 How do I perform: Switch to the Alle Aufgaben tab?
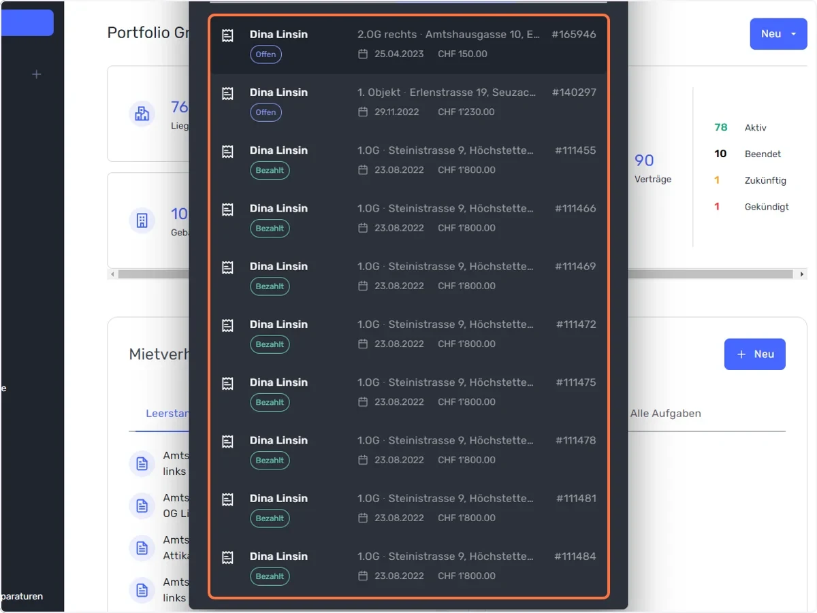(665, 414)
